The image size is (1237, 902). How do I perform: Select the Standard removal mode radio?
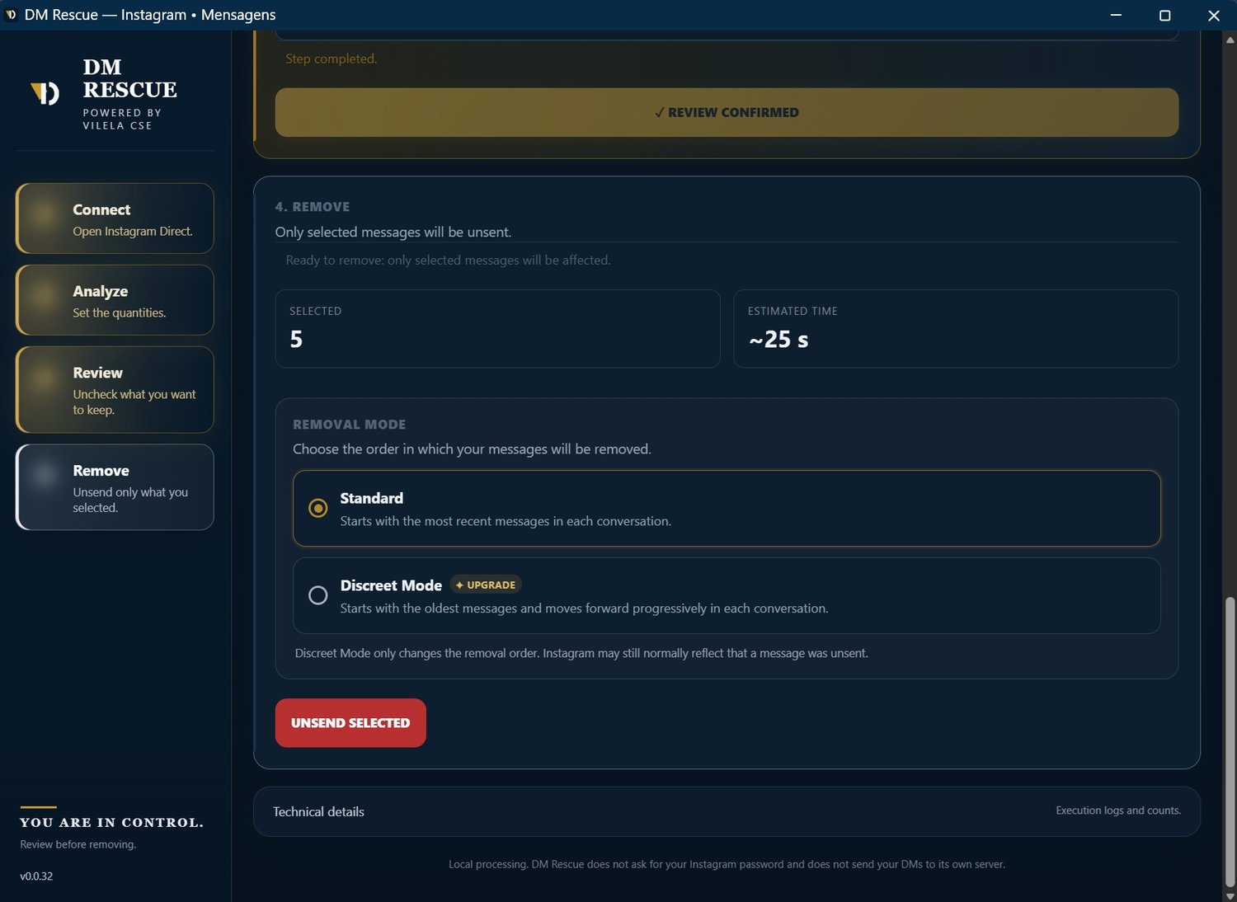[x=317, y=508]
